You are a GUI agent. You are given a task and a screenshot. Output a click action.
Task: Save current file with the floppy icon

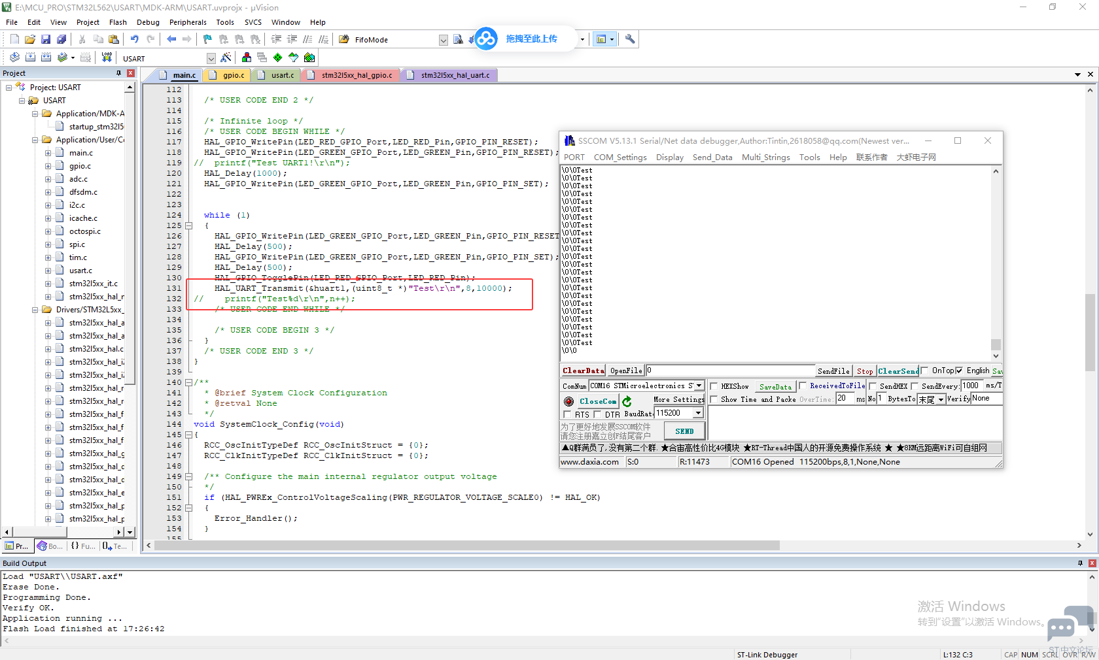coord(46,39)
